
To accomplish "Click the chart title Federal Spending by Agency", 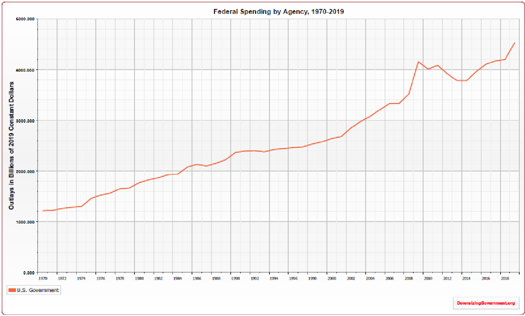I will 278,11.
